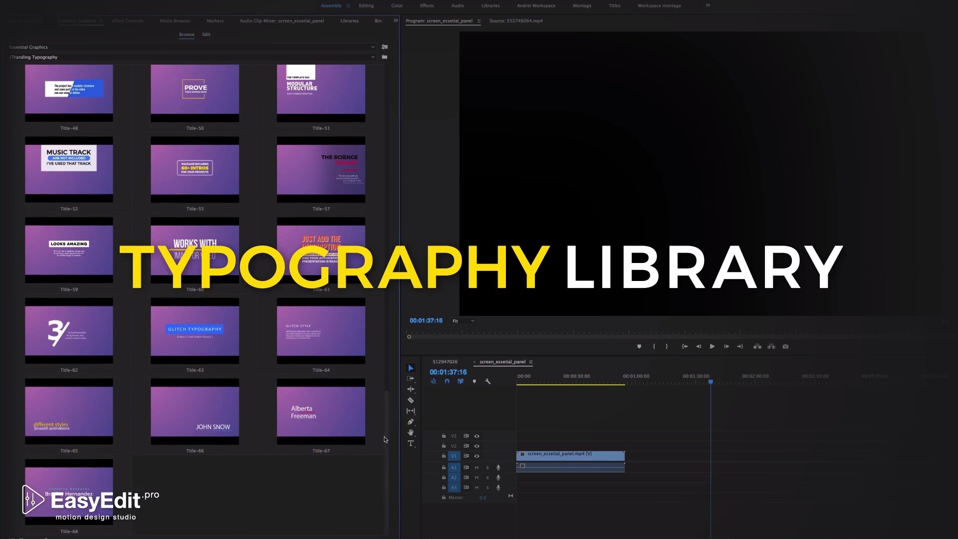Expand the panel overflow chevron next to Bin tab

[x=395, y=21]
